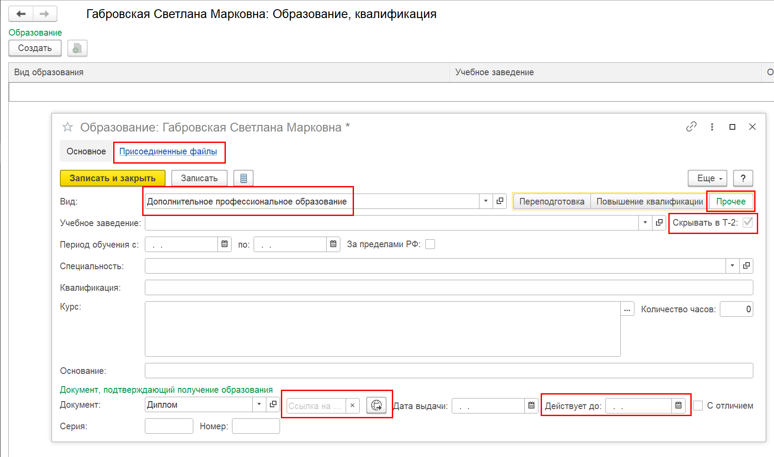
Task: Open the Специальность dropdown arrow
Action: pyautogui.click(x=732, y=265)
